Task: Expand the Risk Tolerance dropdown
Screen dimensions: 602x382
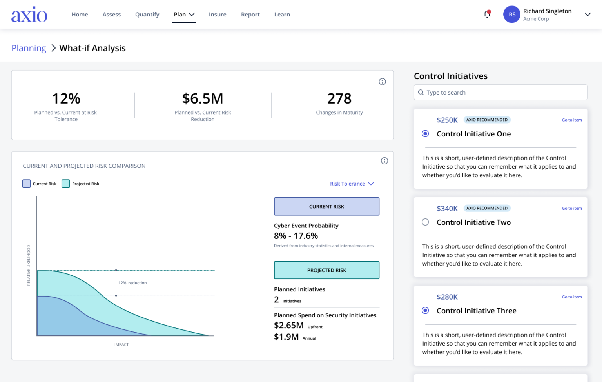Action: (x=352, y=184)
